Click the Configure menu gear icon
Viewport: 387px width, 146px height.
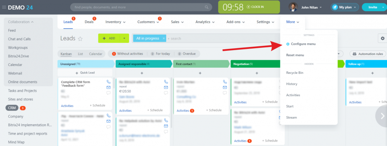(x=288, y=44)
